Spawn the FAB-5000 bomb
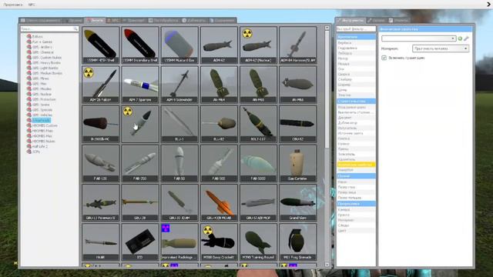Screen dimensions: 493x277 coord(259,163)
